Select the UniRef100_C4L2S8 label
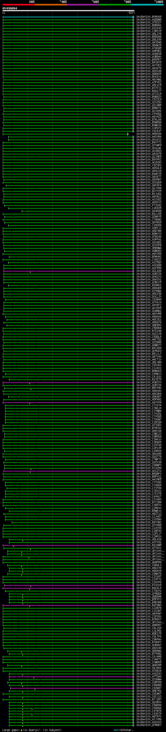Image resolution: width=166 pixels, height=732 pixels. (x=149, y=628)
